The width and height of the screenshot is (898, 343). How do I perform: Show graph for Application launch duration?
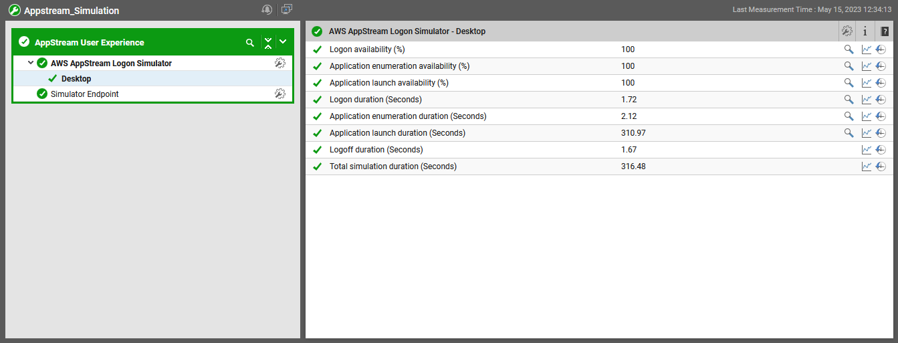pos(867,132)
